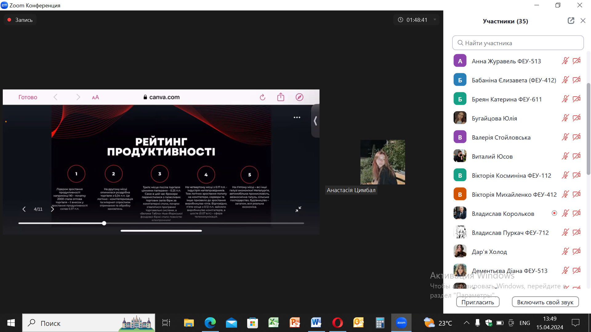Click Включить свой звук button

pyautogui.click(x=545, y=302)
